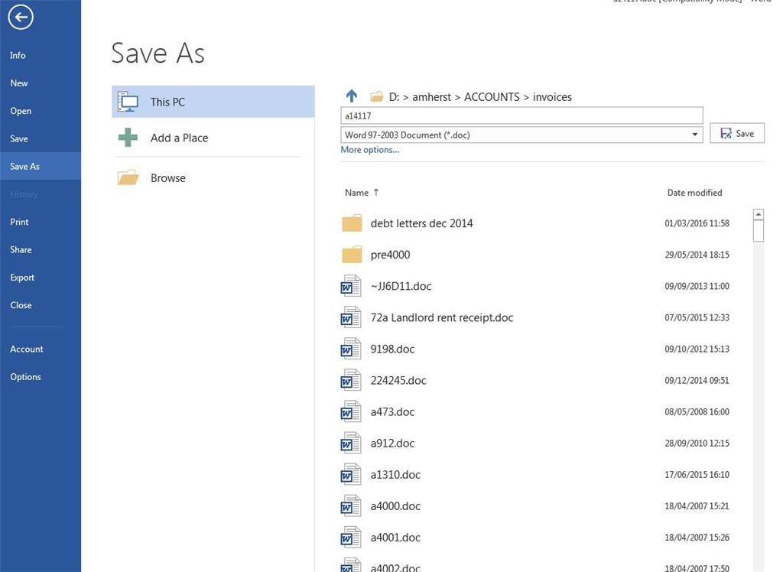The height and width of the screenshot is (572, 783).
Task: Open folder name debt letters dec 2014
Action: [x=421, y=223]
